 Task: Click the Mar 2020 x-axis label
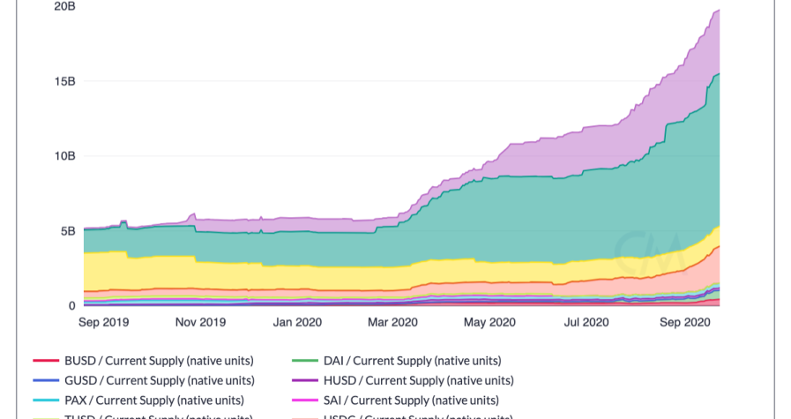pyautogui.click(x=392, y=323)
